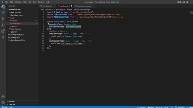The image size is (193, 108).
Task: Open the Explorer view in the activity bar
Action: click(x=3, y=7)
